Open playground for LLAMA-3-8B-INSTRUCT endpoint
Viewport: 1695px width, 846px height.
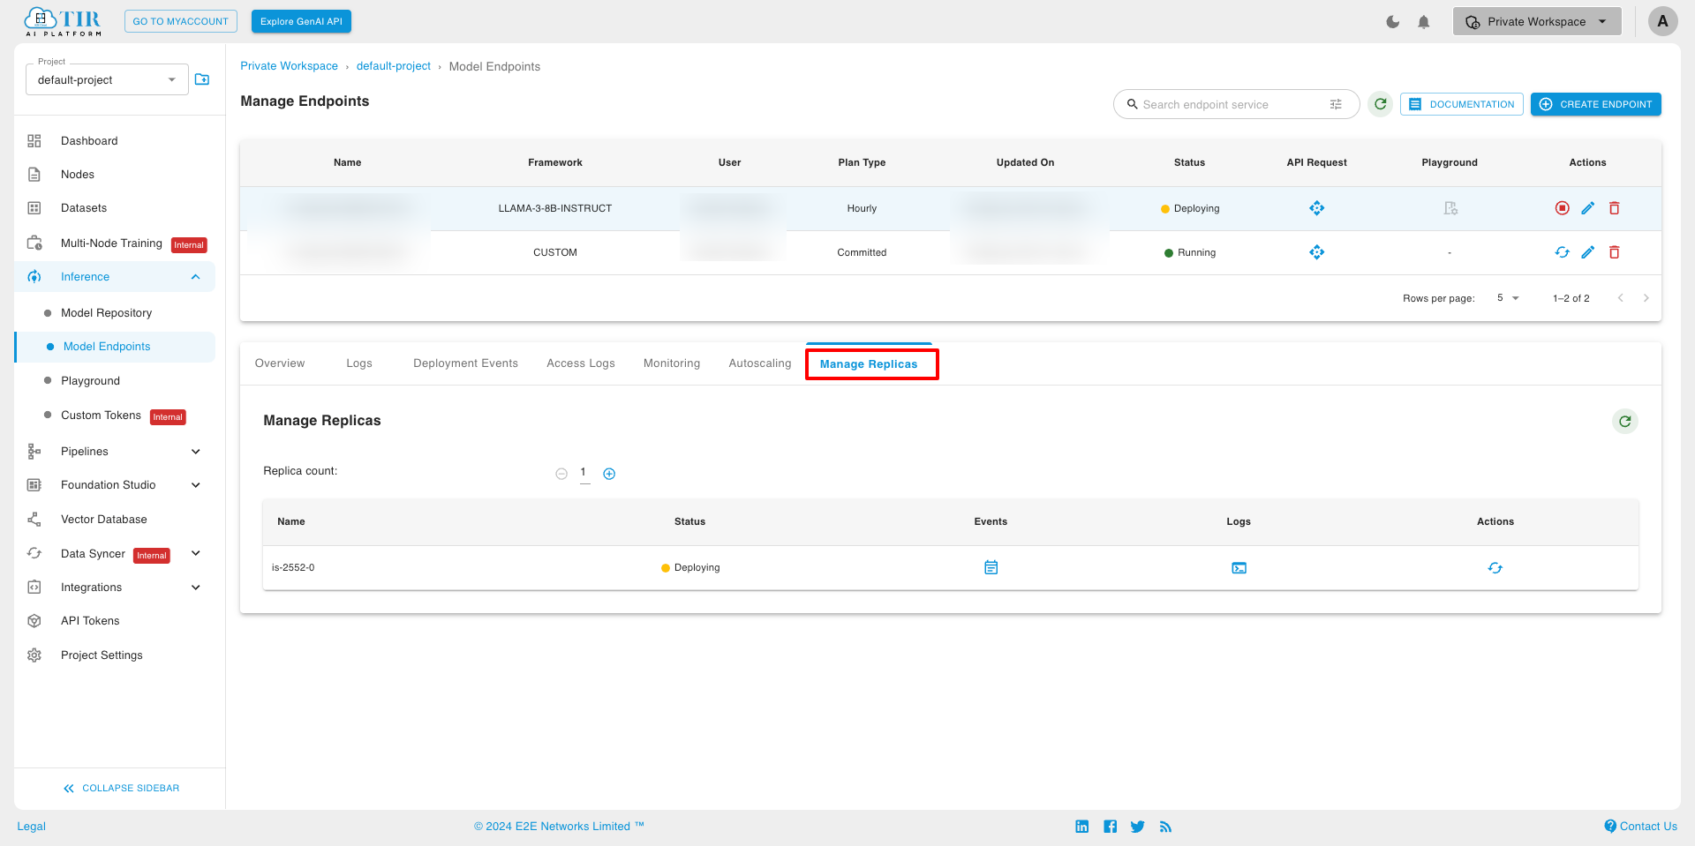click(1450, 208)
